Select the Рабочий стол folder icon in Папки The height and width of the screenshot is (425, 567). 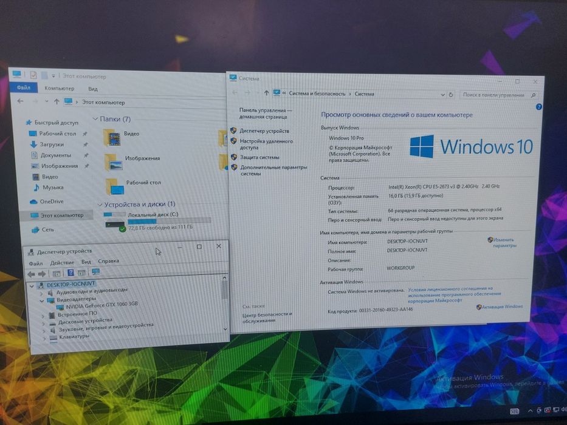[x=115, y=186]
